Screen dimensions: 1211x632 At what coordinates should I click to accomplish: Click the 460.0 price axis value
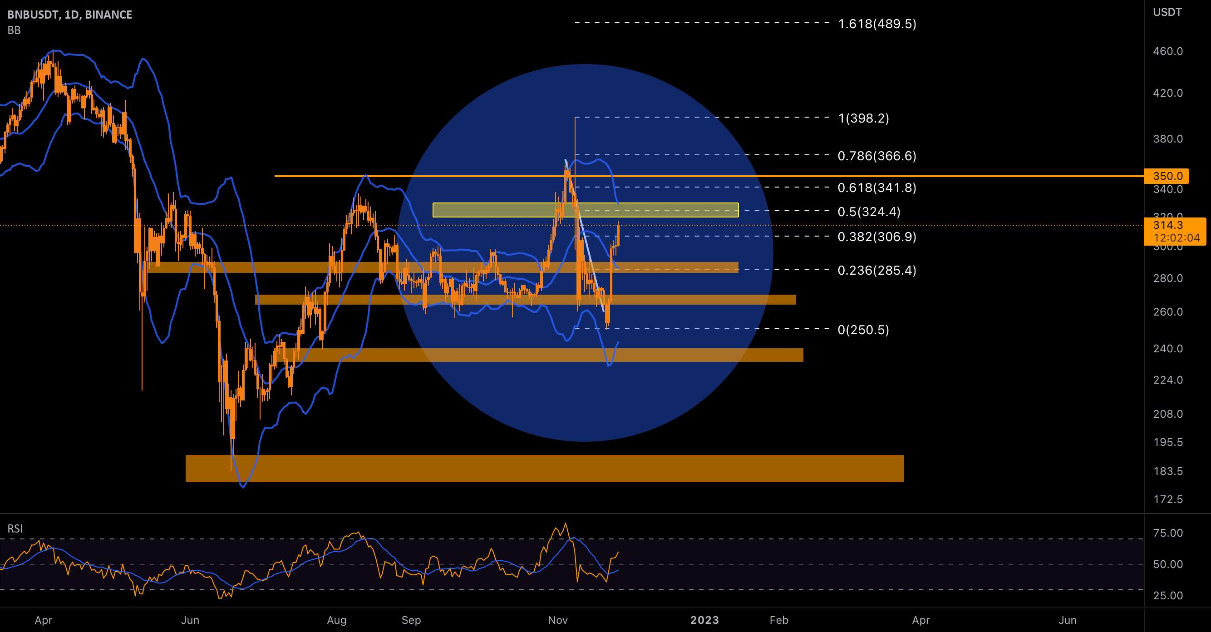[1168, 51]
